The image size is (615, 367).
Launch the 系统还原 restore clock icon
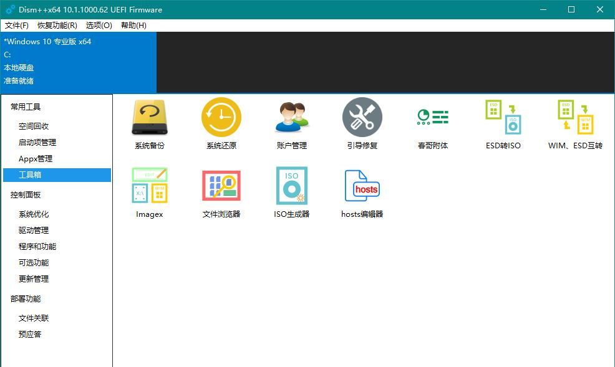pos(221,117)
